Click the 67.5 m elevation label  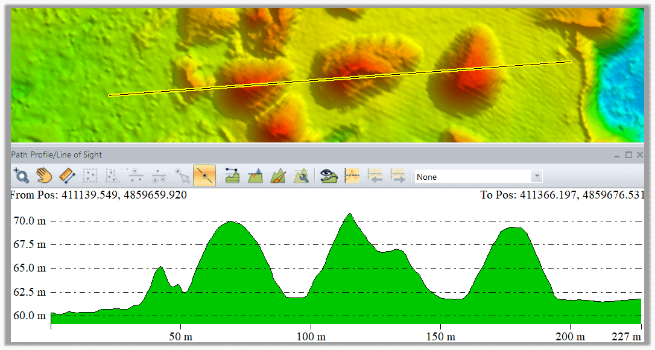(29, 244)
